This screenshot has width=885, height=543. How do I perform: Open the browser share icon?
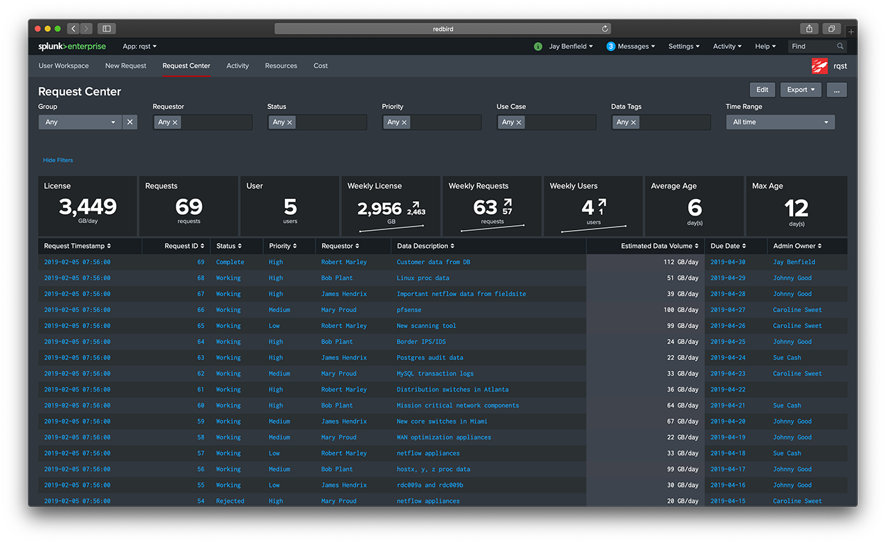pos(809,28)
